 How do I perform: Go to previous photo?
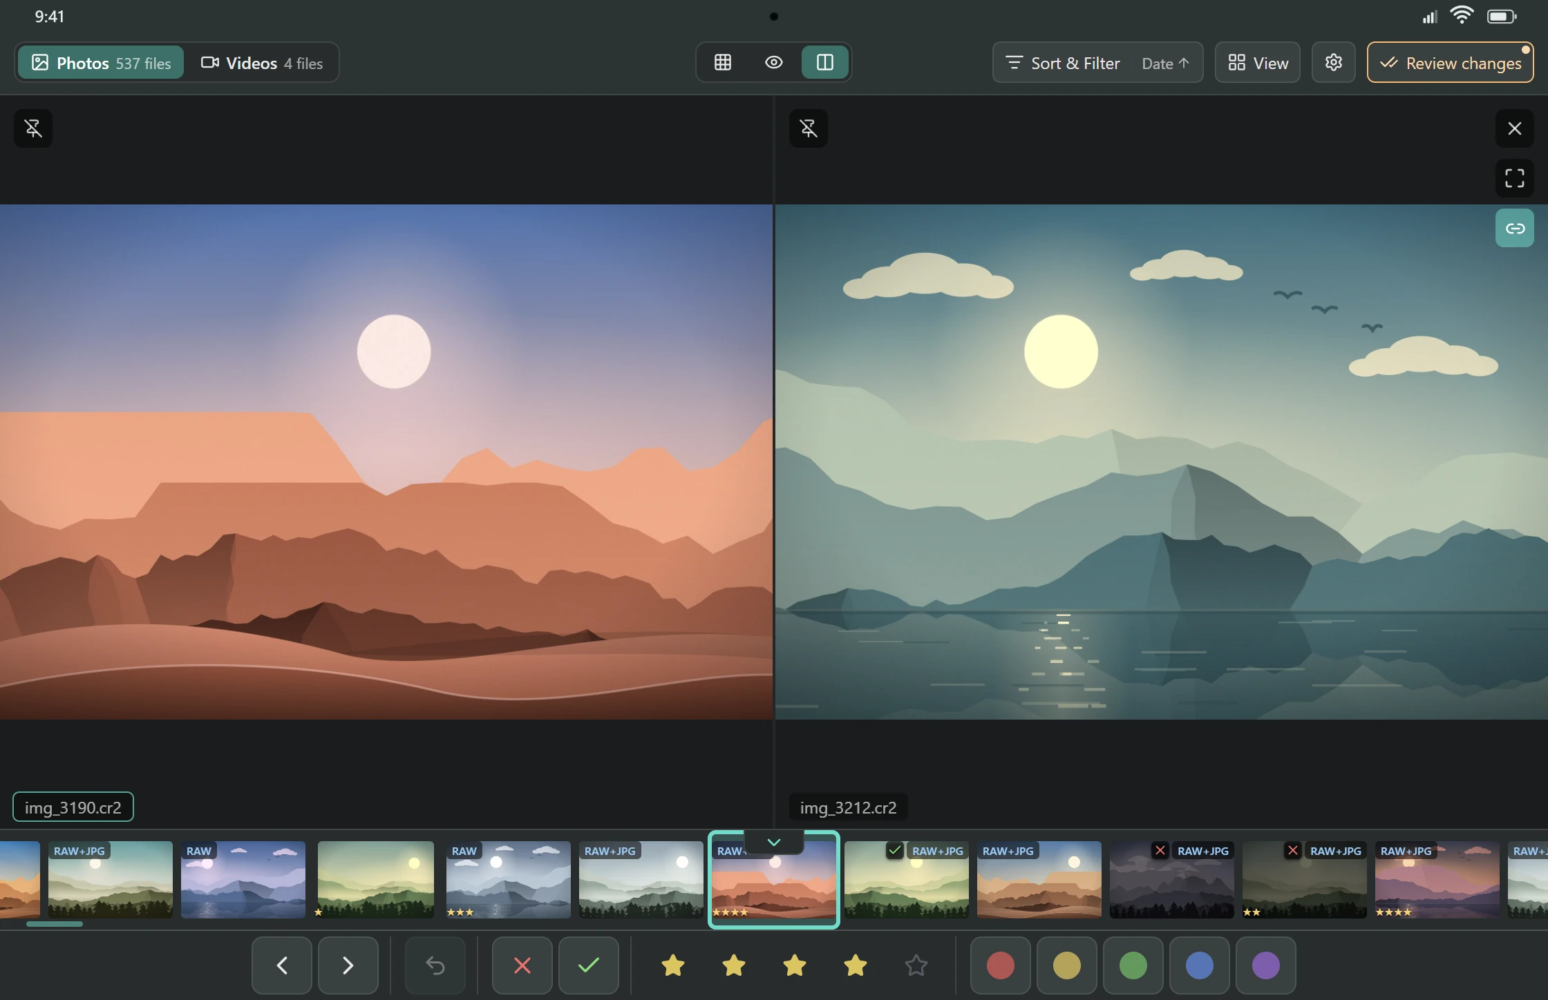[282, 965]
